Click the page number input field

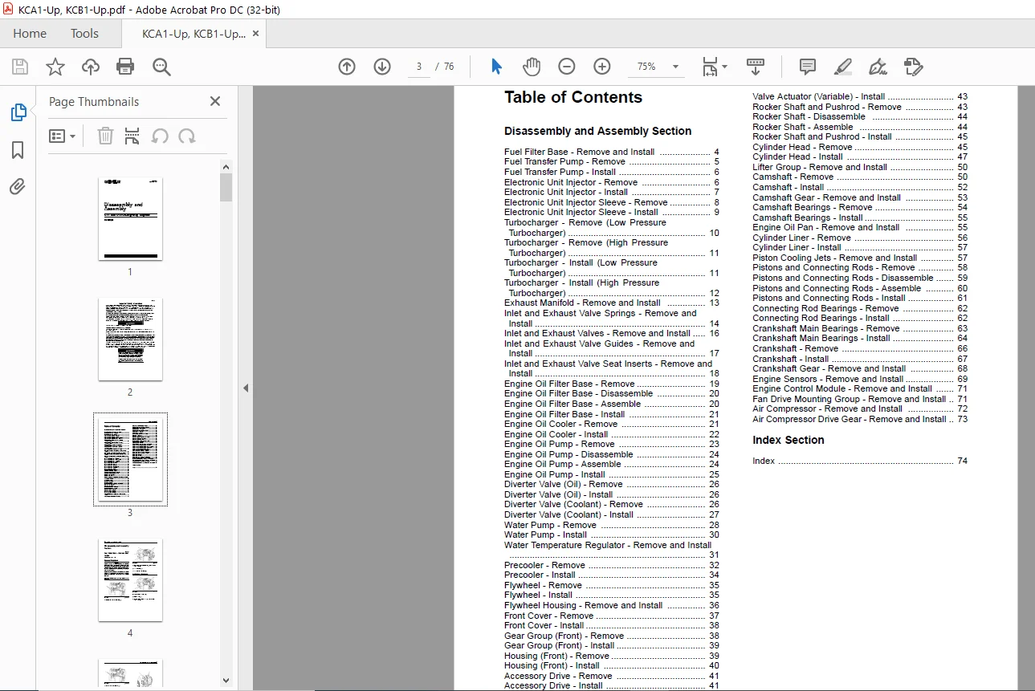418,67
